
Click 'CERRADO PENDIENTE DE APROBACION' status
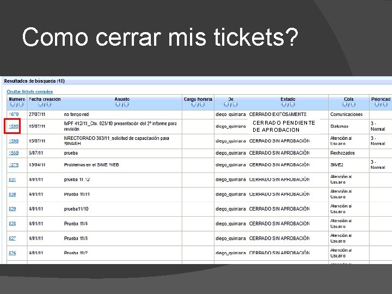[284, 126]
